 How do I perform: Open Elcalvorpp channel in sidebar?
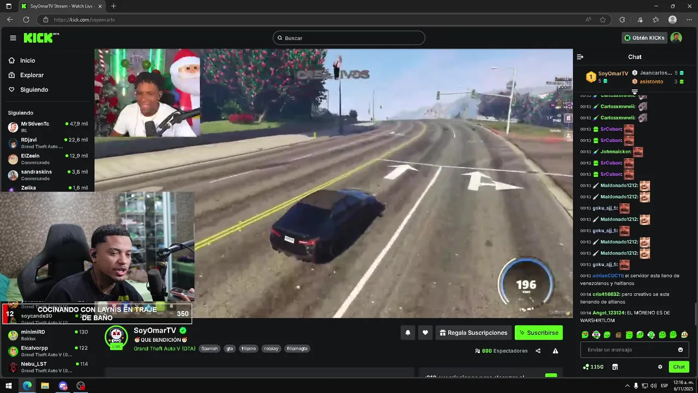tap(48, 351)
